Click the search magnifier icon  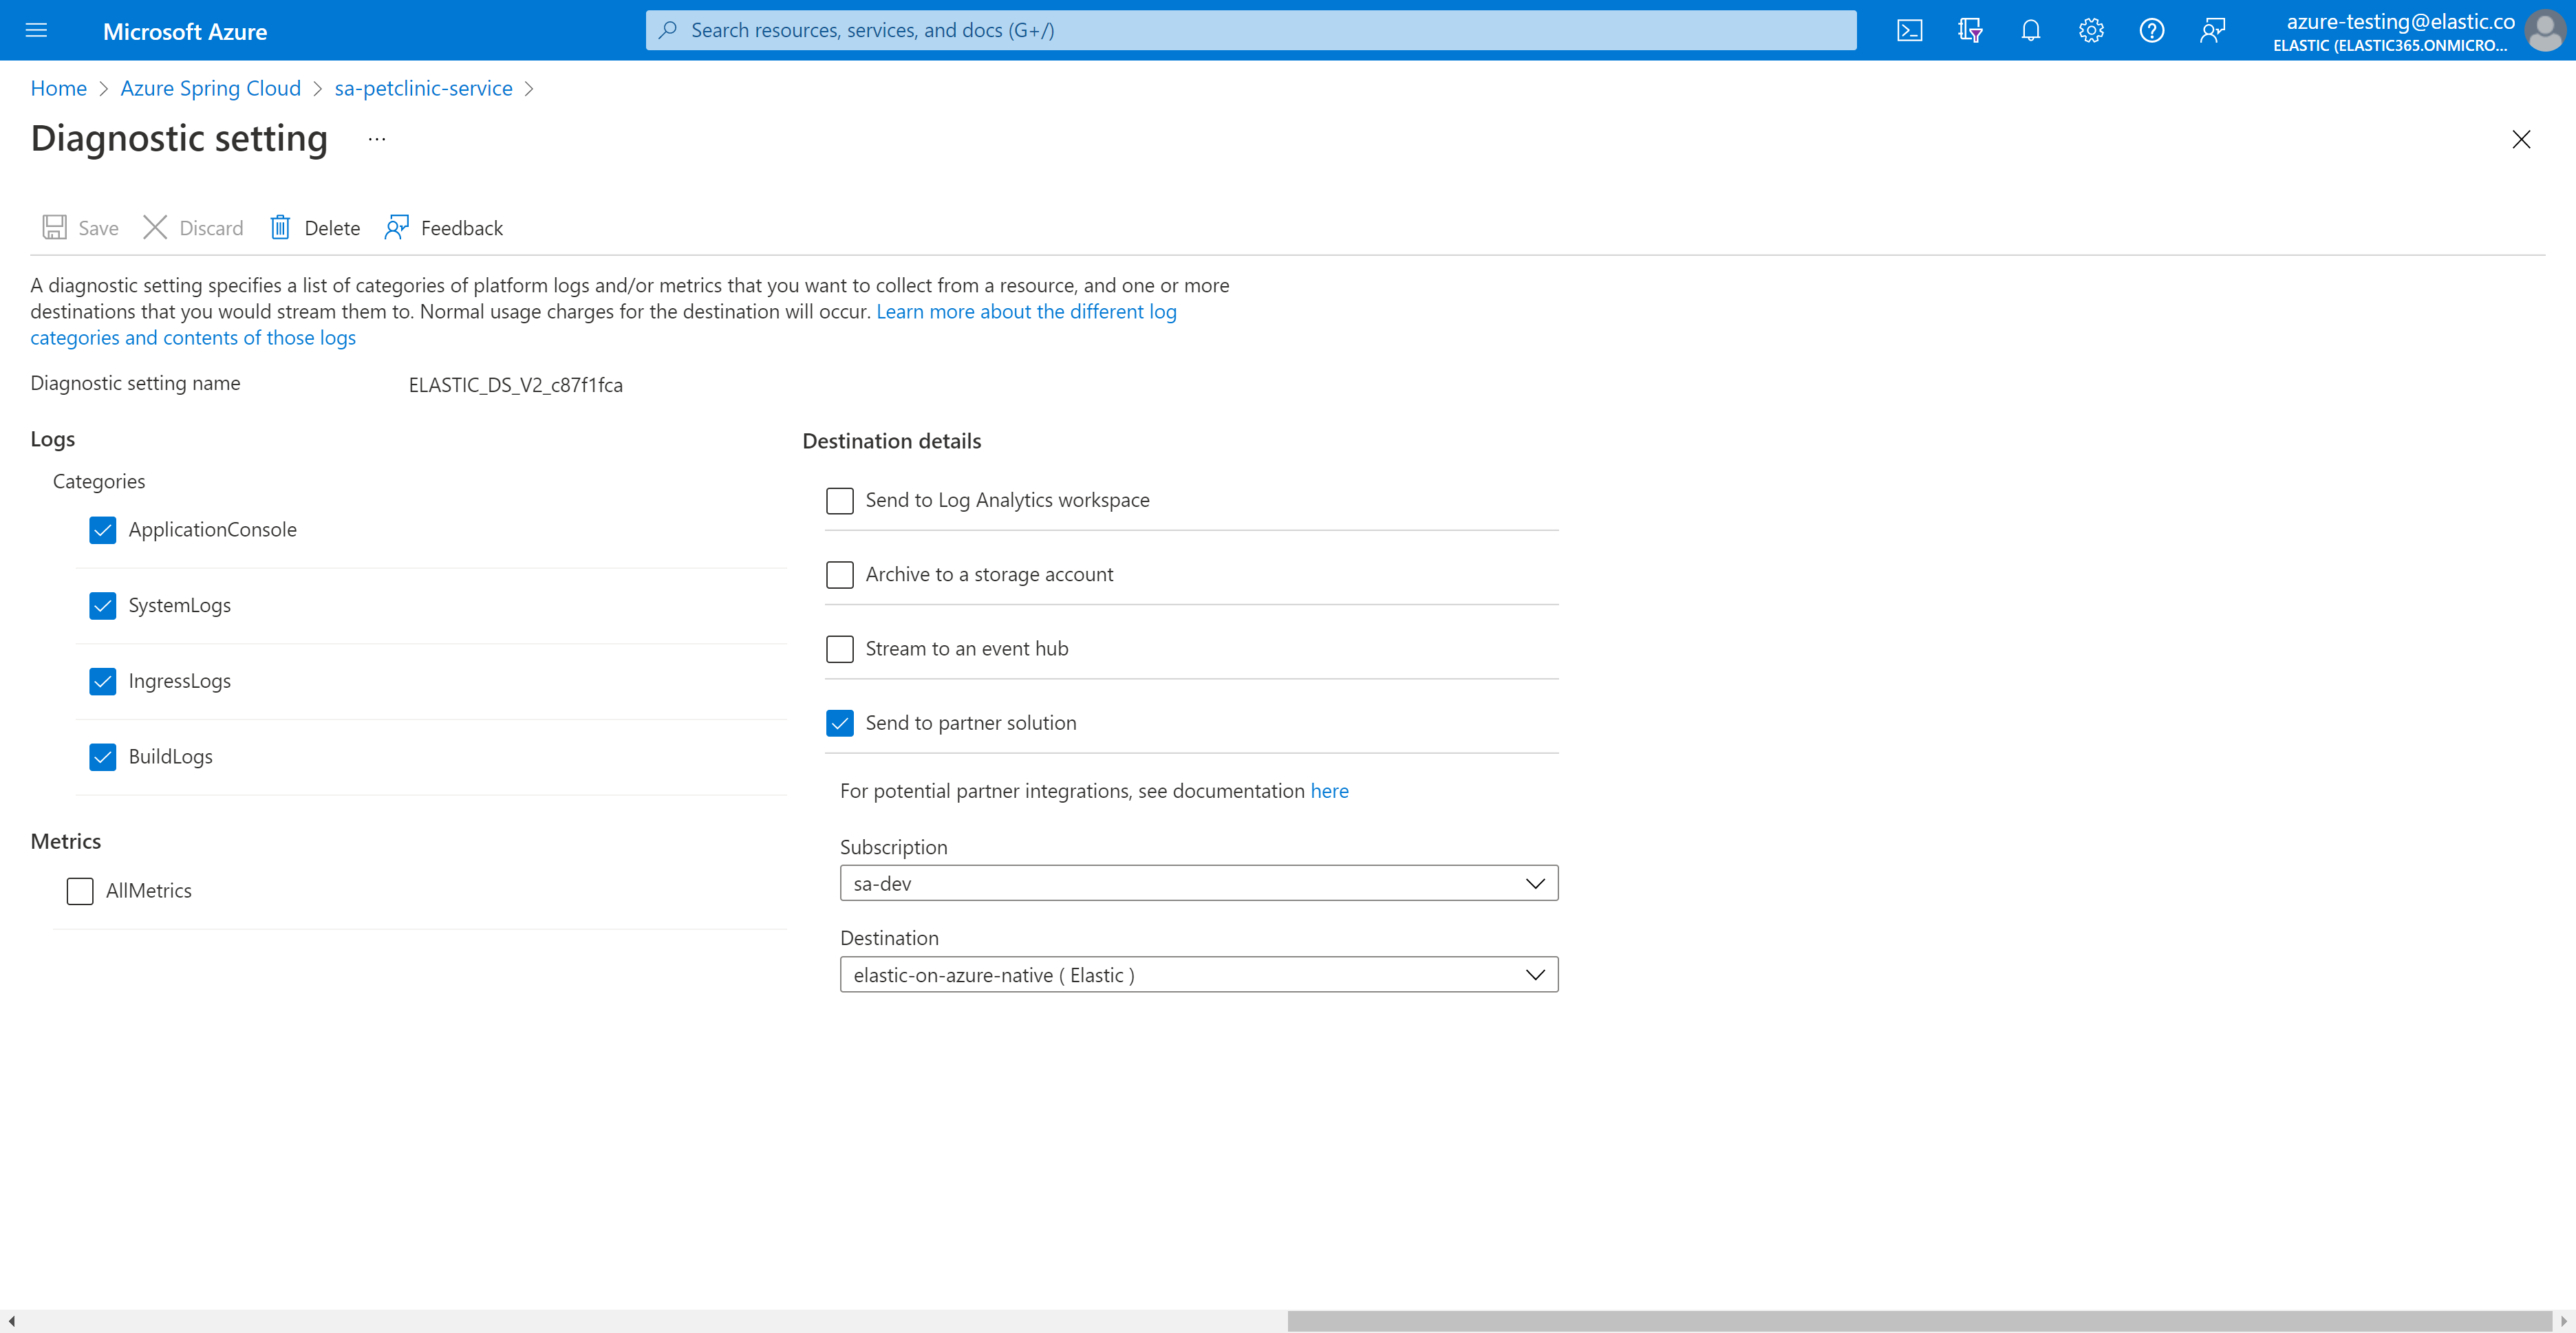click(668, 30)
